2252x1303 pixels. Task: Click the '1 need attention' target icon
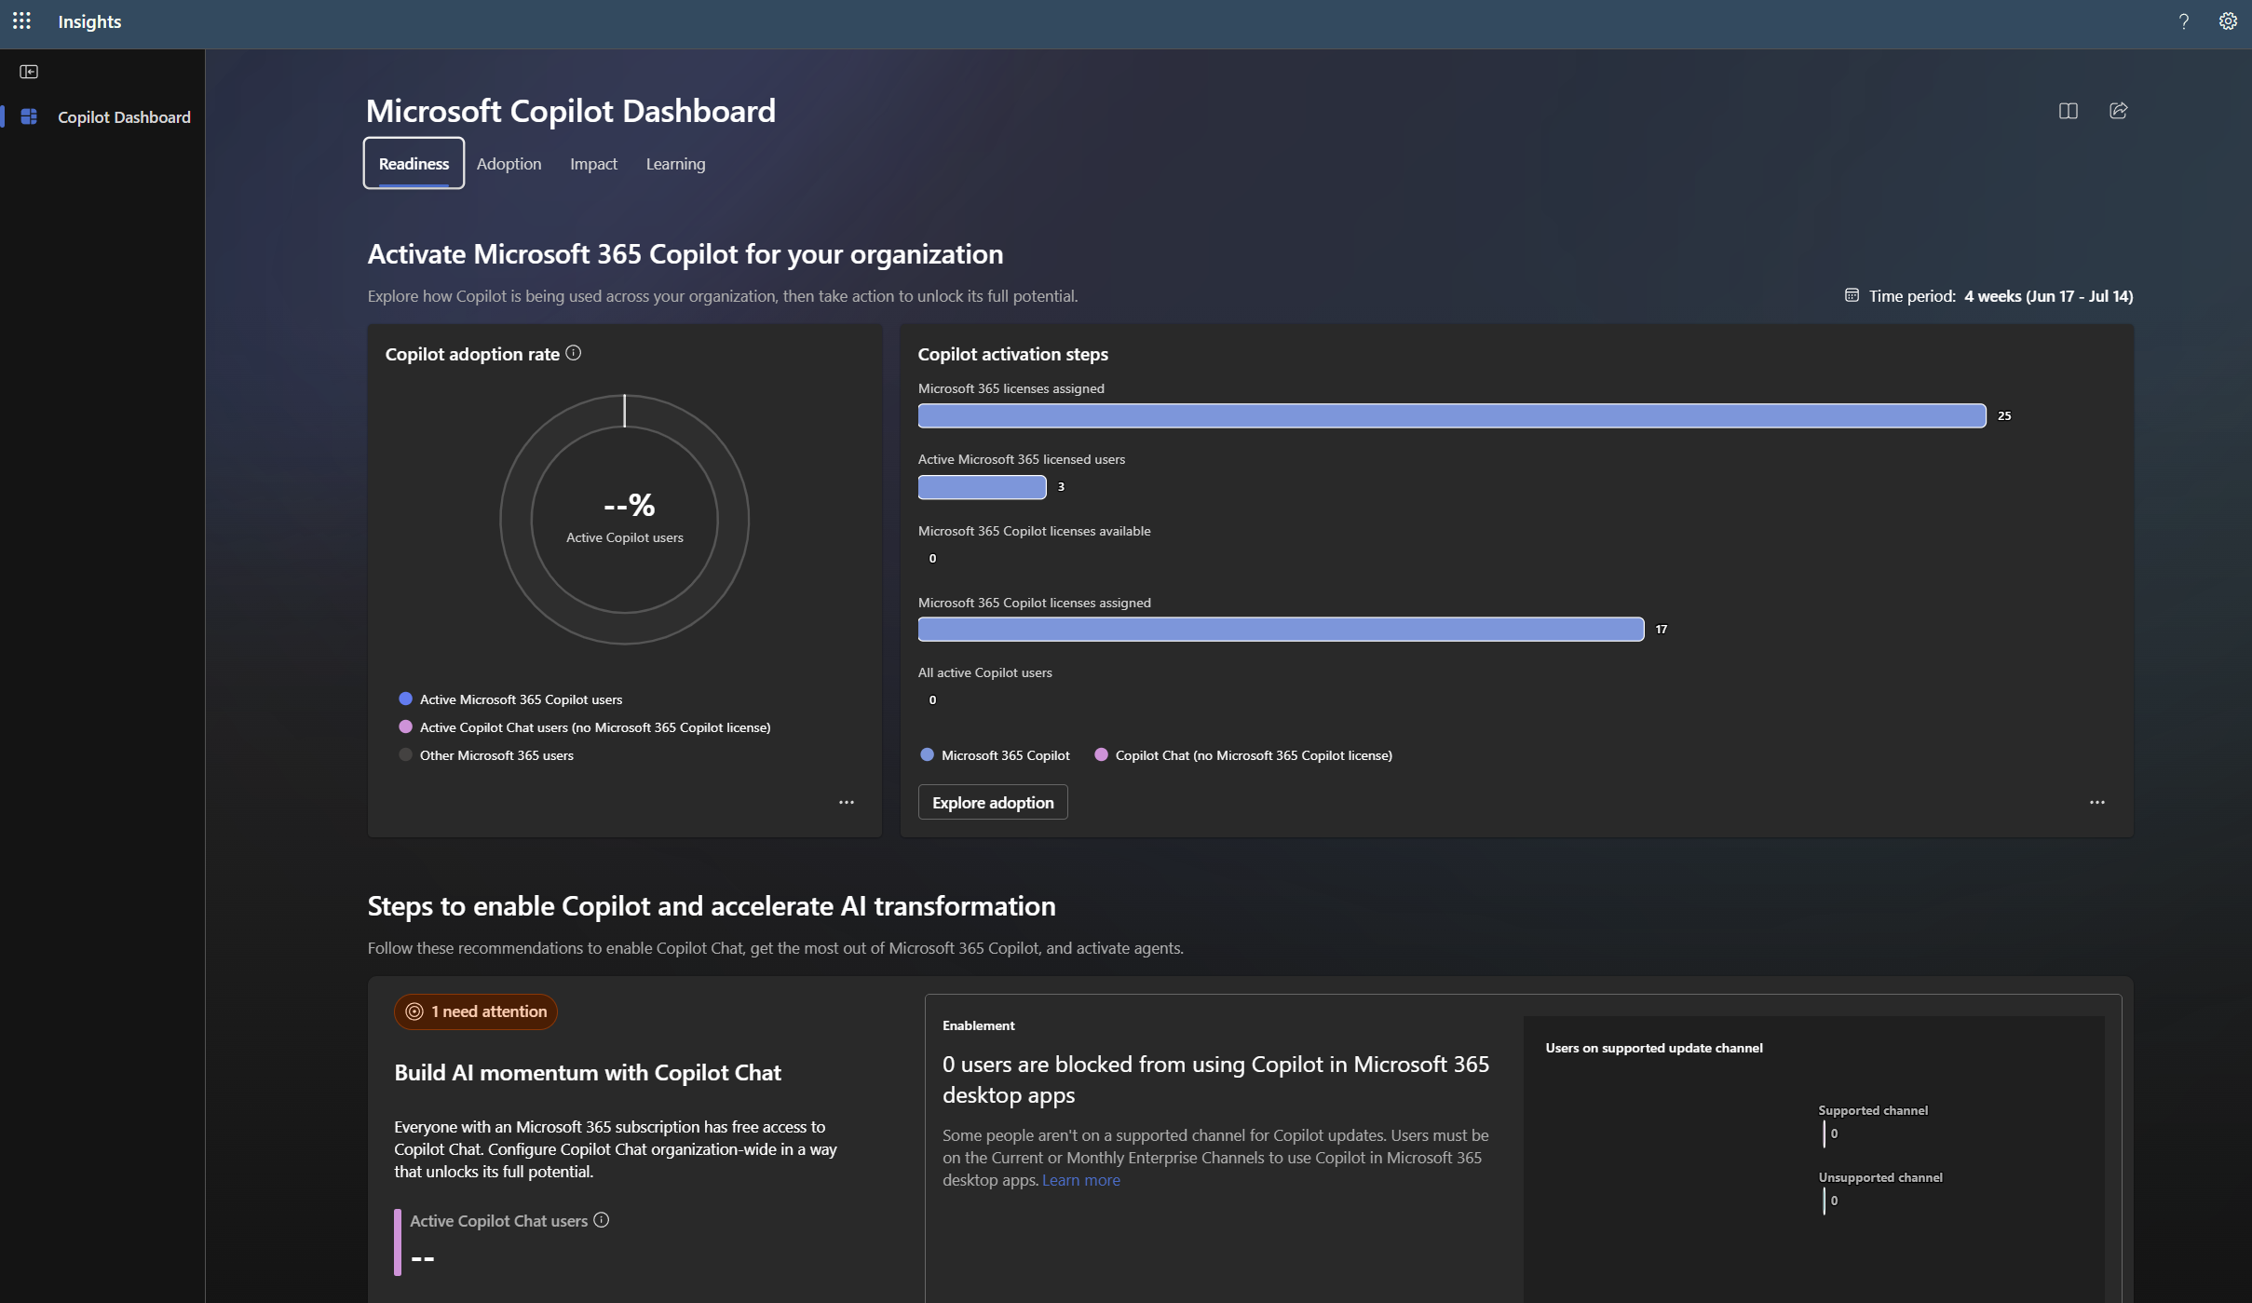(414, 1011)
